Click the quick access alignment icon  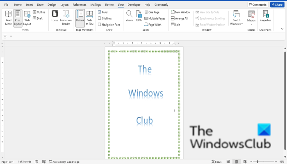[5, 36]
